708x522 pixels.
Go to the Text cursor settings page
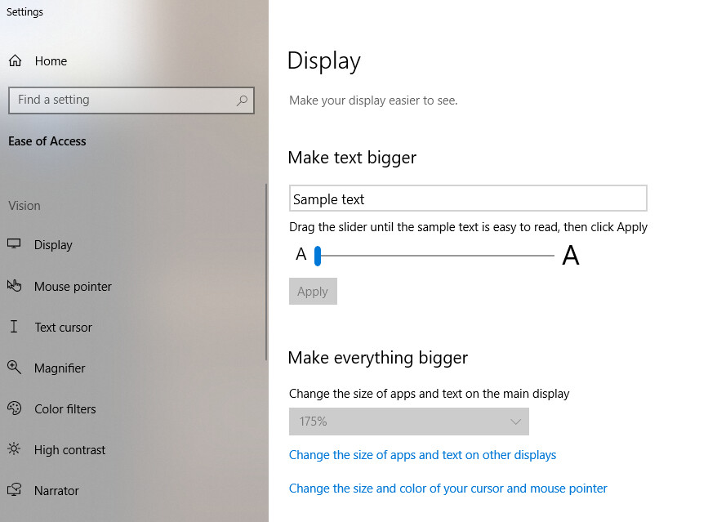pyautogui.click(x=63, y=328)
